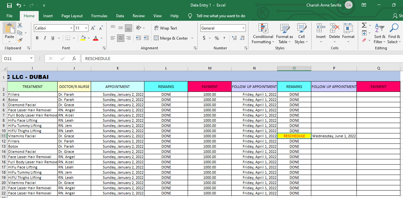
Task: Click the AutoSum sigma icon
Action: point(364,25)
